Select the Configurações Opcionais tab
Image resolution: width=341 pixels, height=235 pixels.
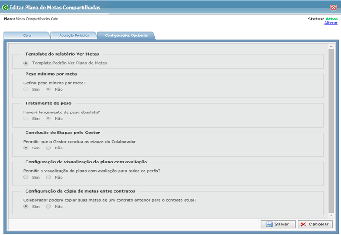pyautogui.click(x=126, y=35)
